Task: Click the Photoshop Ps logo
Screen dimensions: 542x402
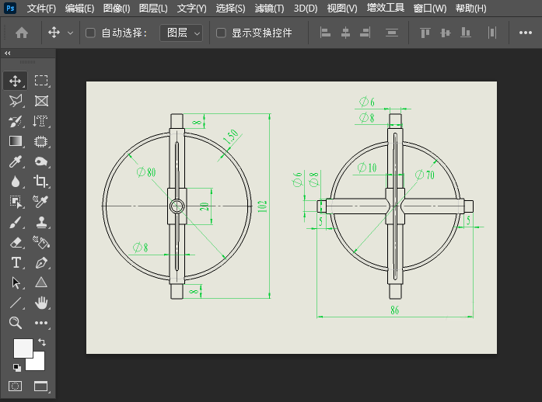Action: (11, 8)
